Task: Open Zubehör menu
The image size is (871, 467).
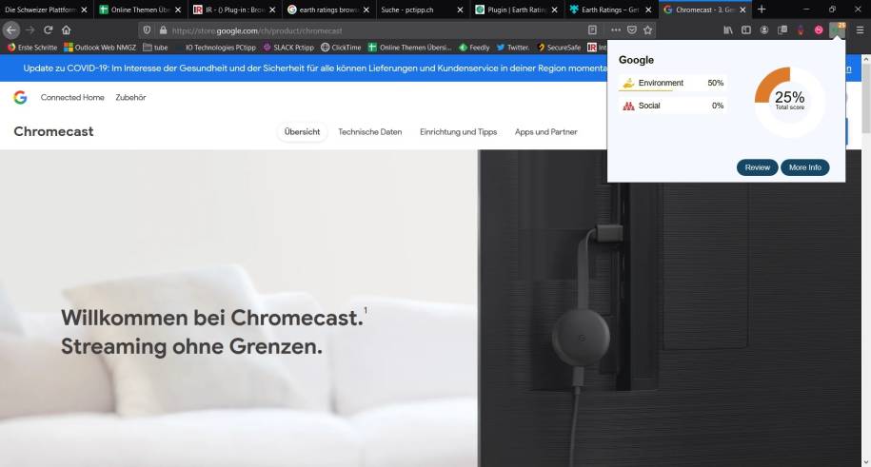Action: click(130, 97)
